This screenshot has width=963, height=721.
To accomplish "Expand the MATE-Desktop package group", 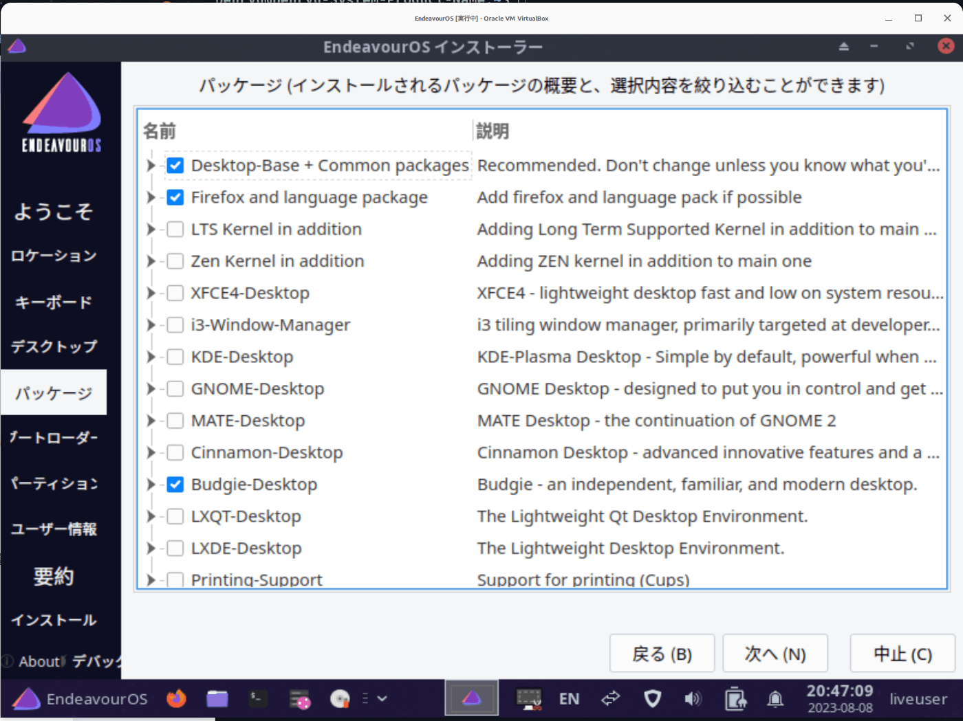I will tap(151, 421).
